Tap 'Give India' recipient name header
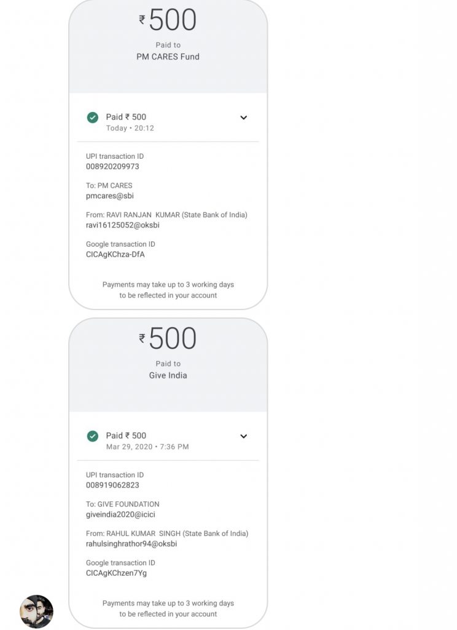This screenshot has width=457, height=630. coord(168,375)
